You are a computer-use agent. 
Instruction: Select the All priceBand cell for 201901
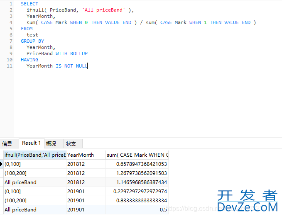35,209
